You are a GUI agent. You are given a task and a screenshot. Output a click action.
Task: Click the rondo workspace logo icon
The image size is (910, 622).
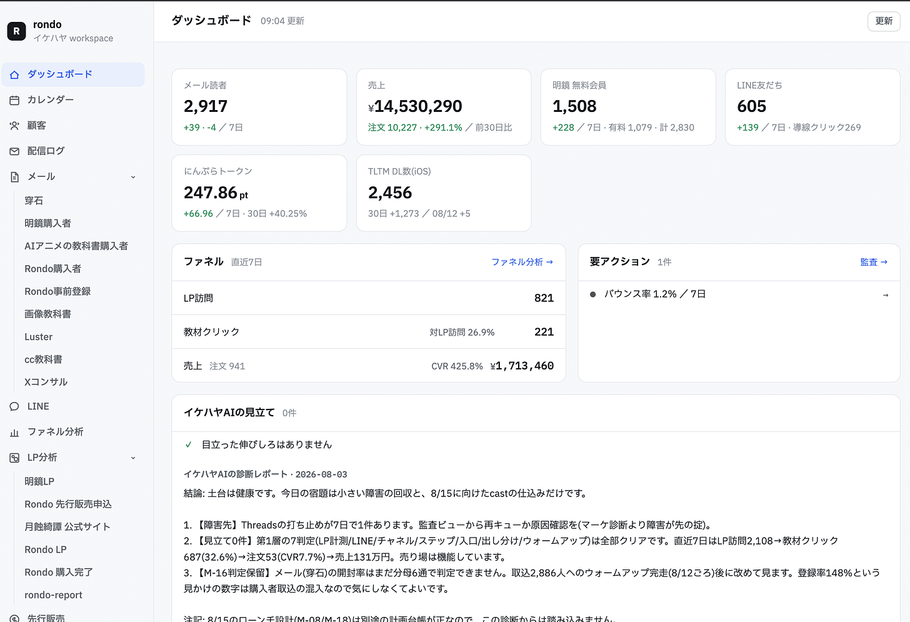point(16,31)
